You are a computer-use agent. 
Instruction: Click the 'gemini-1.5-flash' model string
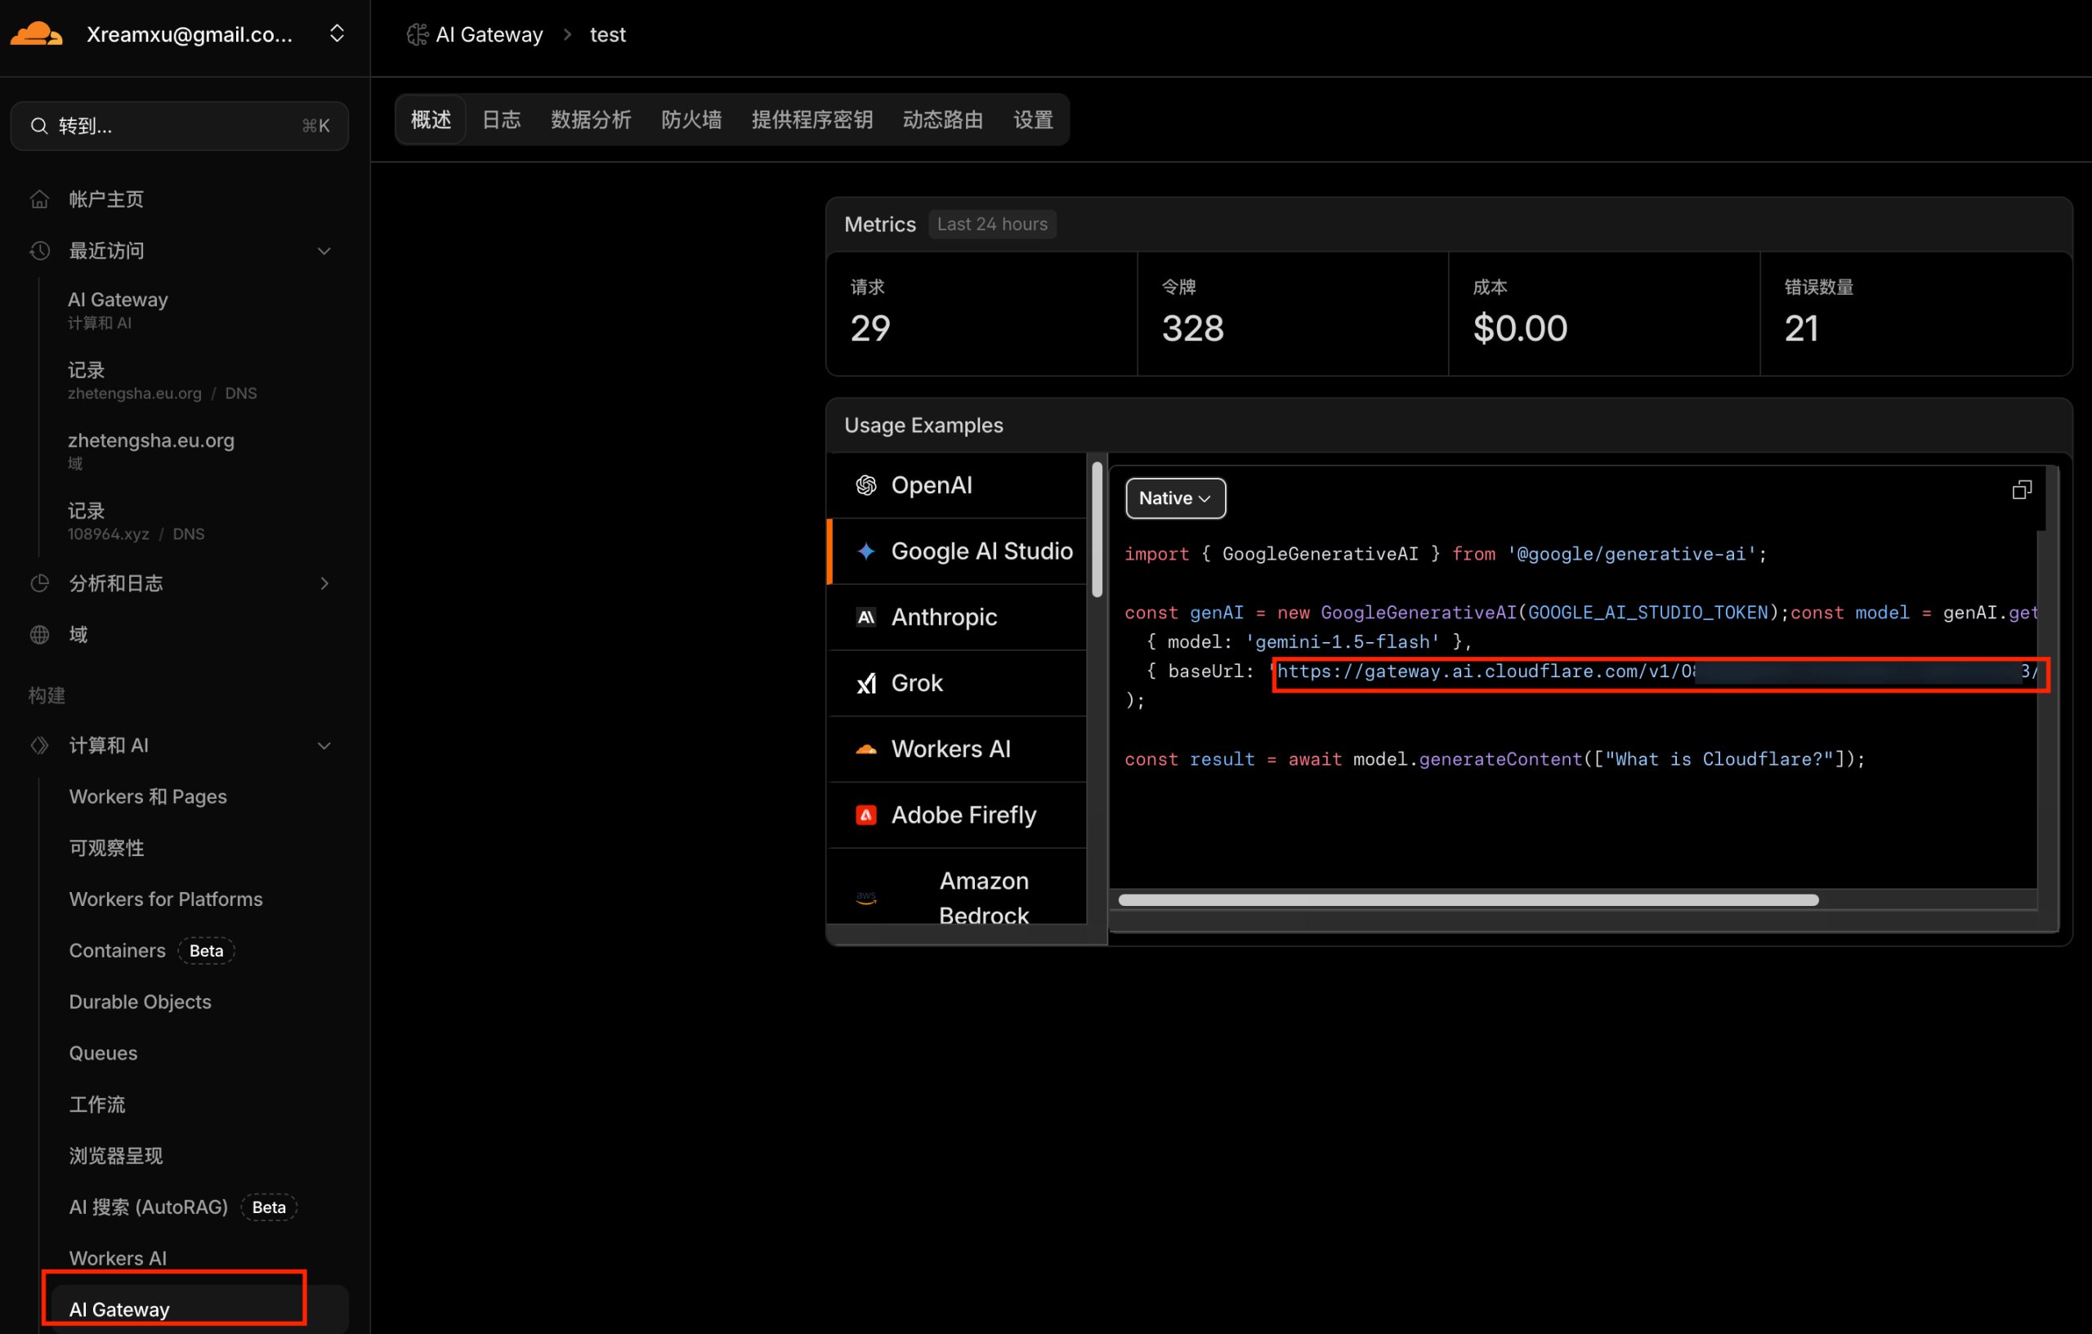click(x=1343, y=642)
